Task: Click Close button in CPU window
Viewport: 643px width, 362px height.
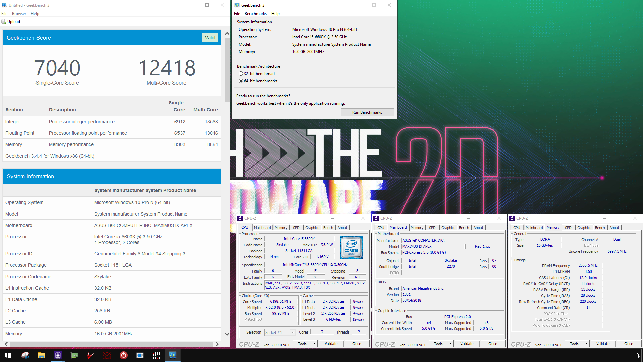Action: coord(357,344)
